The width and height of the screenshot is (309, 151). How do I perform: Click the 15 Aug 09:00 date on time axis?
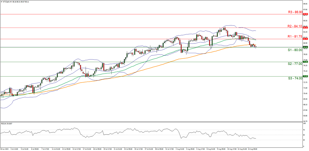[x=252, y=149]
